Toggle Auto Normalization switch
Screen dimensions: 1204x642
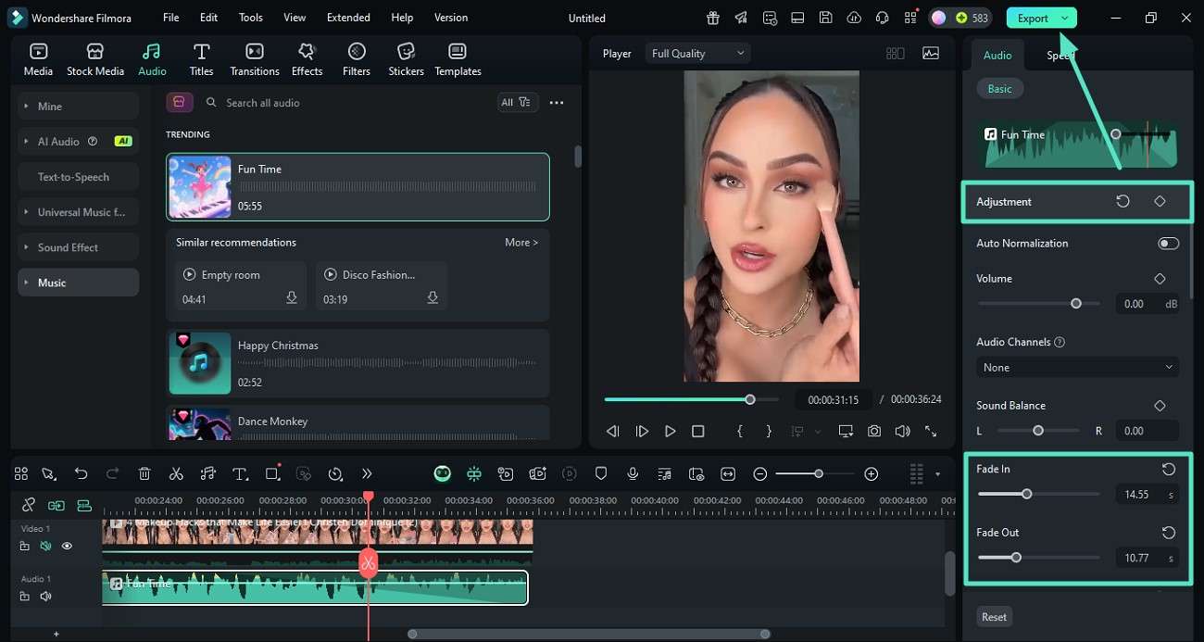tap(1168, 244)
